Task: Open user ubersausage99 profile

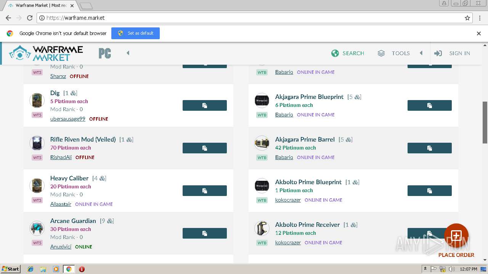Action: 68,119
